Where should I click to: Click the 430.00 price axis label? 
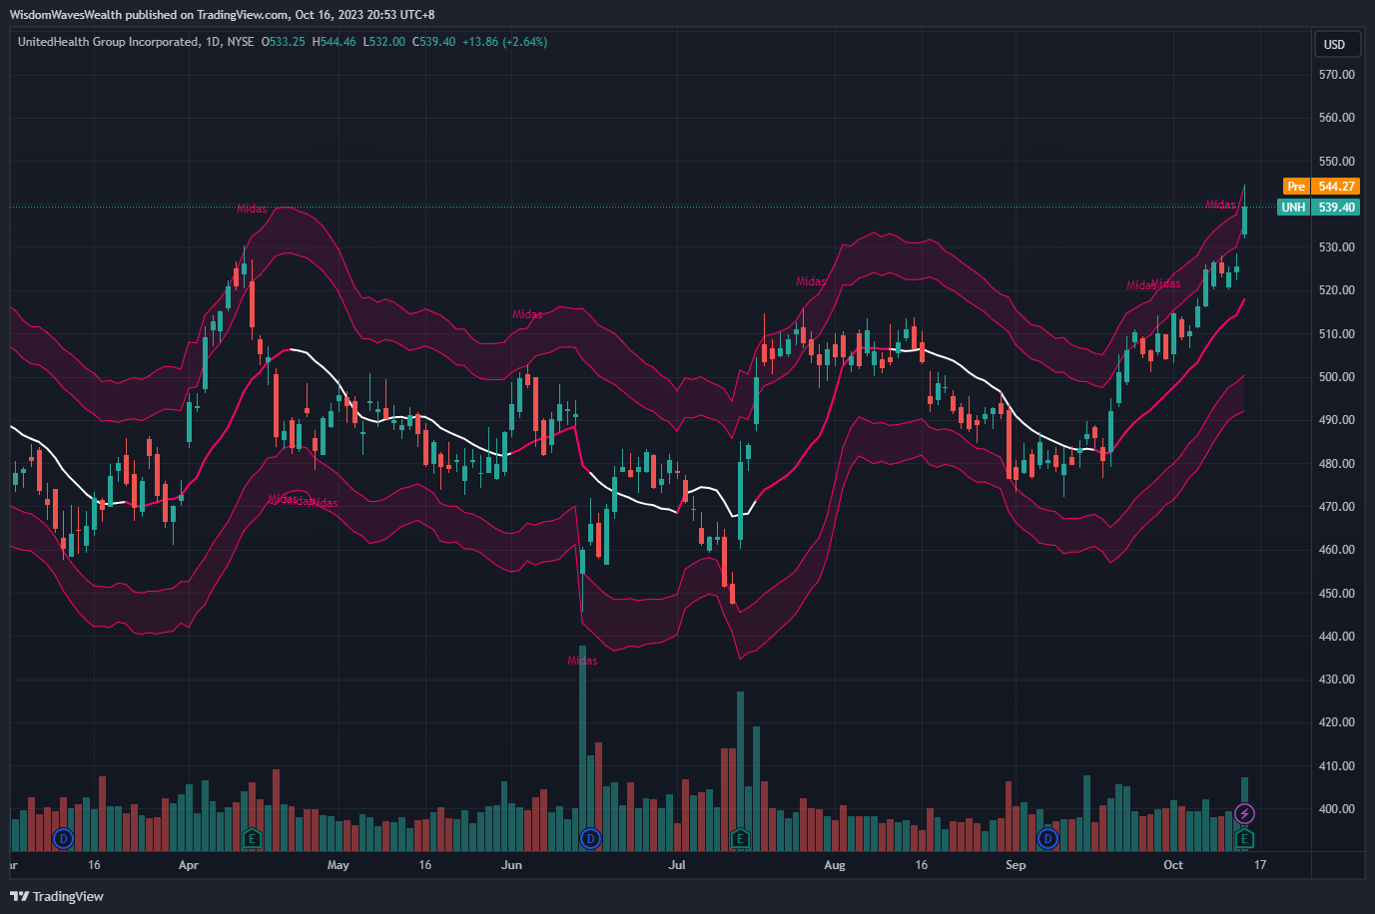(1336, 680)
